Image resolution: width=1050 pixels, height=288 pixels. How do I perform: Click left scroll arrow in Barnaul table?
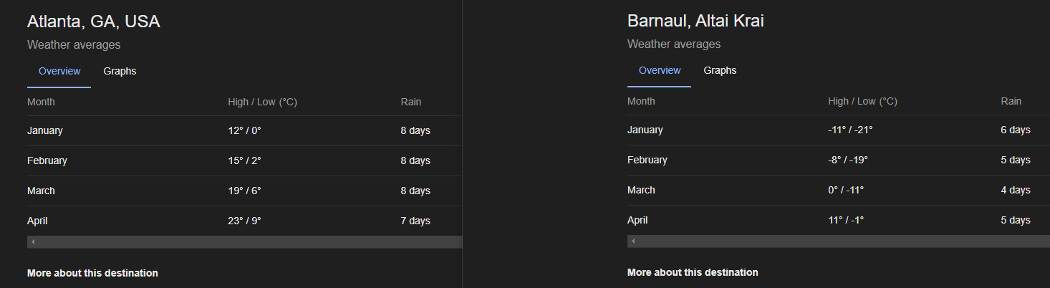[x=632, y=241]
